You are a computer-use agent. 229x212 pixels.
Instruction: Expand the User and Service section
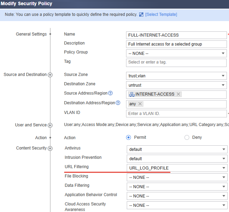50,125
